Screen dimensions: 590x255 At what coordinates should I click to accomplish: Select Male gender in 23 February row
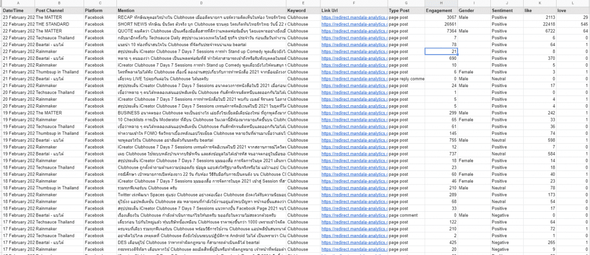point(474,17)
